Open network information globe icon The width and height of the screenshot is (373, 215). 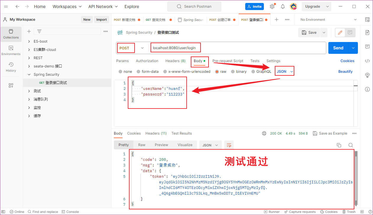264,133
